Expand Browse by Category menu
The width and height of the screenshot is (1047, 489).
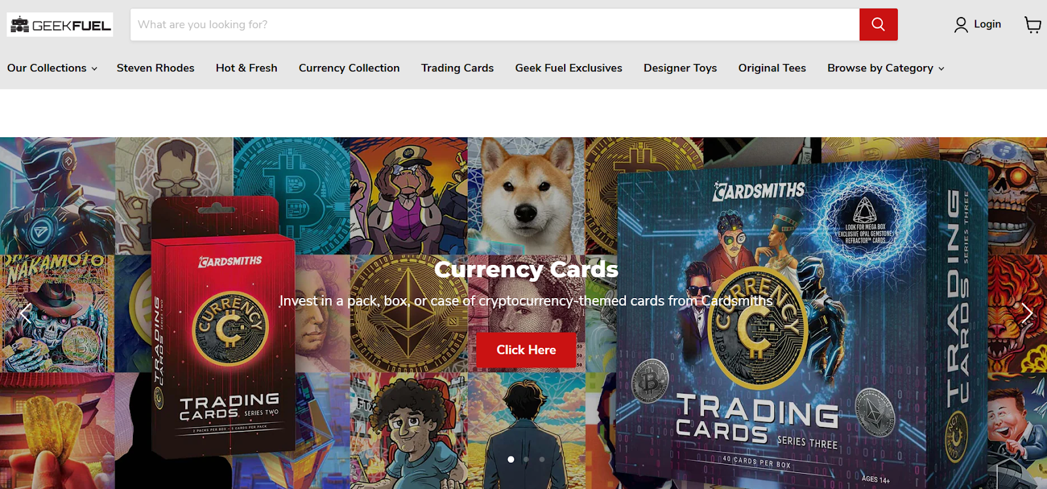coord(886,68)
